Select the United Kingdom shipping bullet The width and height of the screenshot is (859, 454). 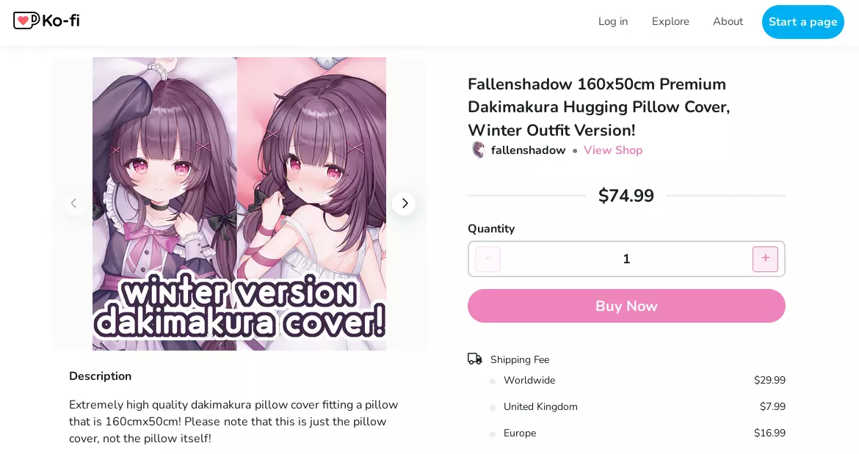pos(493,407)
